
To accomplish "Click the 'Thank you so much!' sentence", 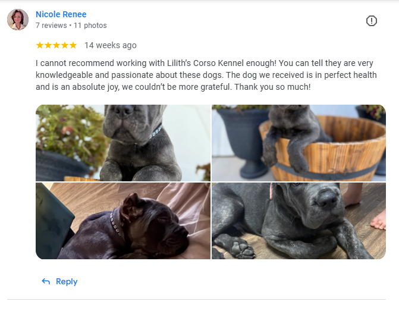I will point(272,87).
